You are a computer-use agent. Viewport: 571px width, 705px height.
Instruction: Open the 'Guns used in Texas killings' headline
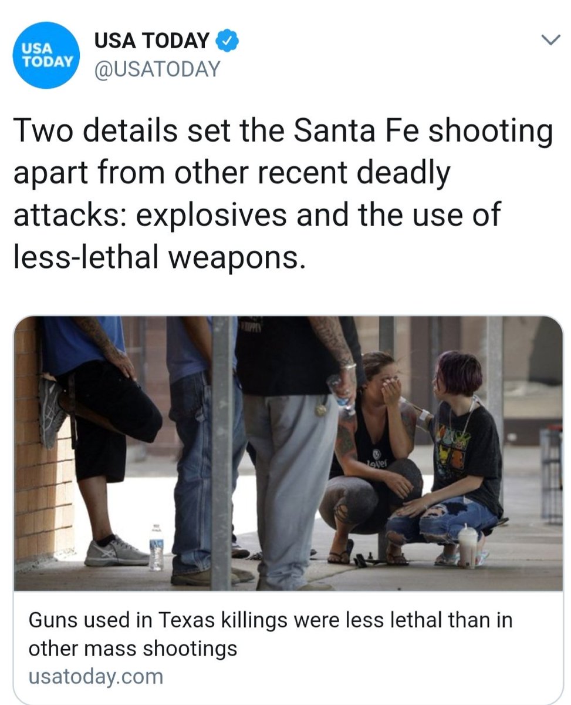270,634
